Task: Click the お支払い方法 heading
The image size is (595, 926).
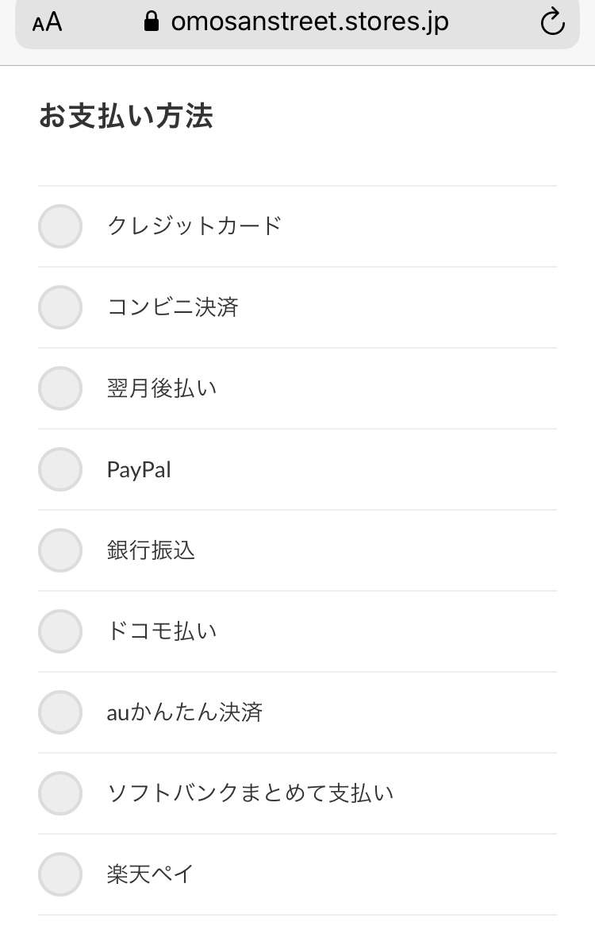Action: 125,116
